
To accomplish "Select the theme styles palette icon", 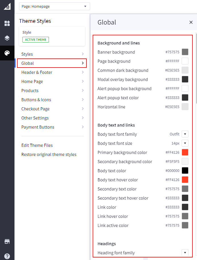I will pyautogui.click(x=7, y=53).
